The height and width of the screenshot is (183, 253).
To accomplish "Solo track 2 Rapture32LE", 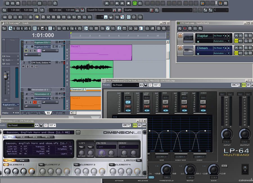I will [x=30, y=51].
